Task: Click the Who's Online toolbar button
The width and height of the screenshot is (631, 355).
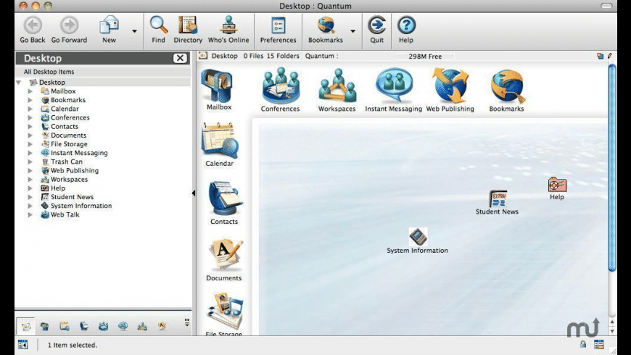Action: click(x=228, y=30)
